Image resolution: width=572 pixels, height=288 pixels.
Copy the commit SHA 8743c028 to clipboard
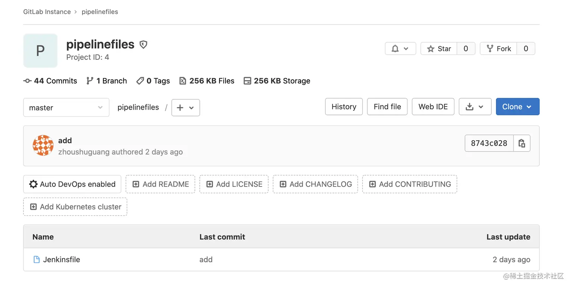(x=522, y=143)
